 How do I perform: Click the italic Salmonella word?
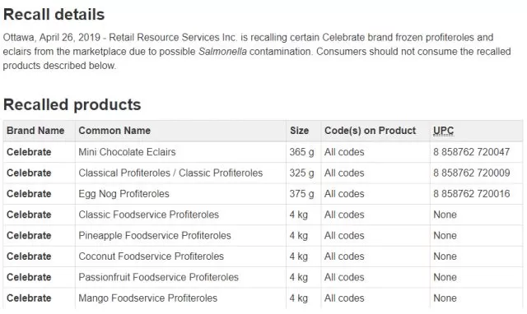(222, 51)
